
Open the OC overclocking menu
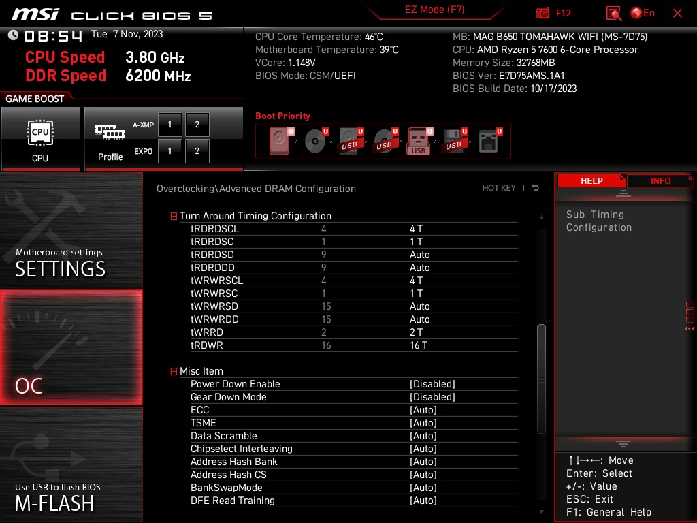[71, 348]
